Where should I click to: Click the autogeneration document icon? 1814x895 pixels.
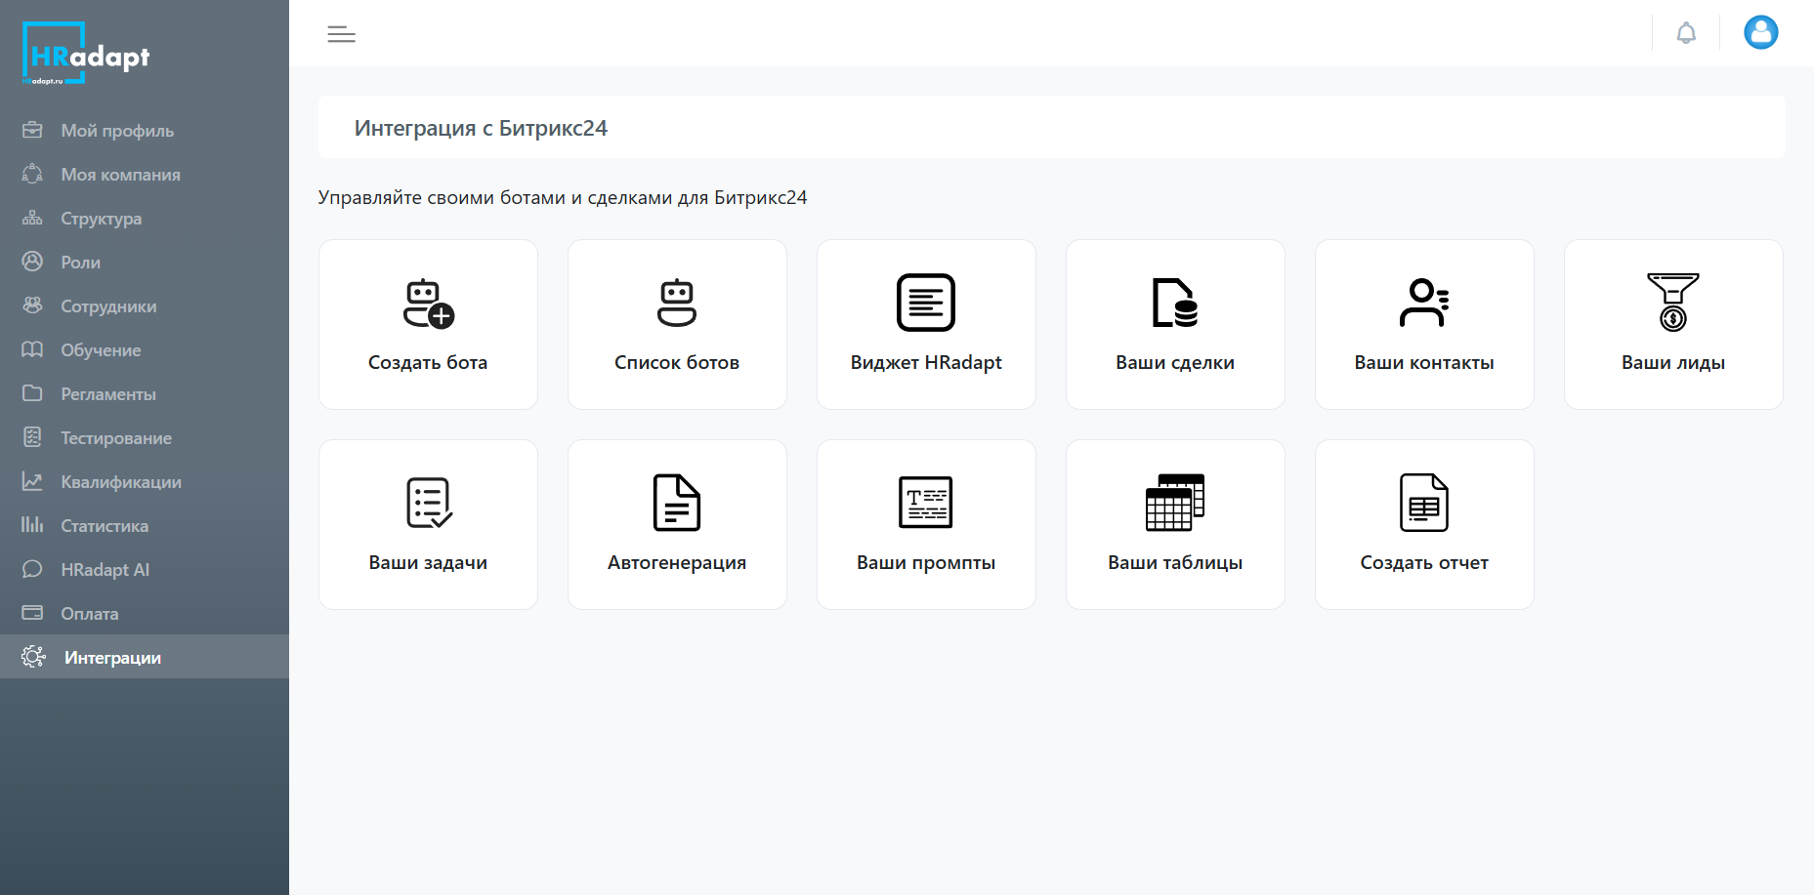(x=677, y=503)
